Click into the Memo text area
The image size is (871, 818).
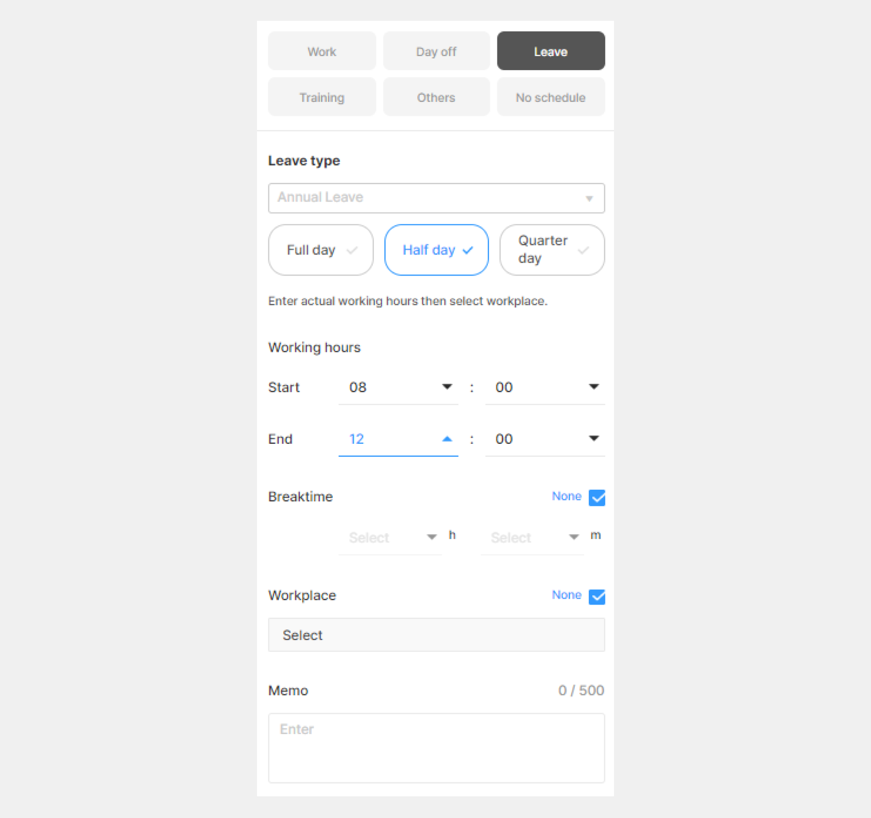point(436,748)
